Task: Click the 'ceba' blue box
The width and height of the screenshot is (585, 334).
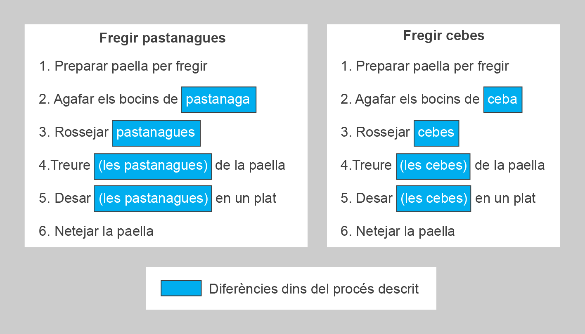Action: pos(503,99)
